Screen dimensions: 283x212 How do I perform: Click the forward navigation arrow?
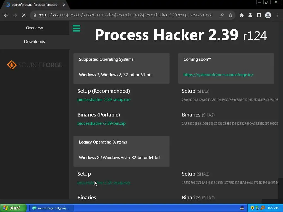point(15,15)
